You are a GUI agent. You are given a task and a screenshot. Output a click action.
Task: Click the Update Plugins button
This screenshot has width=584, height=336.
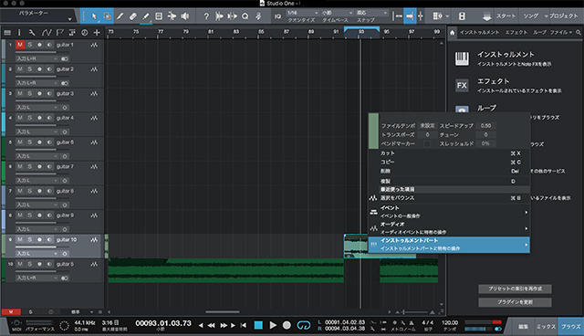[515, 302]
